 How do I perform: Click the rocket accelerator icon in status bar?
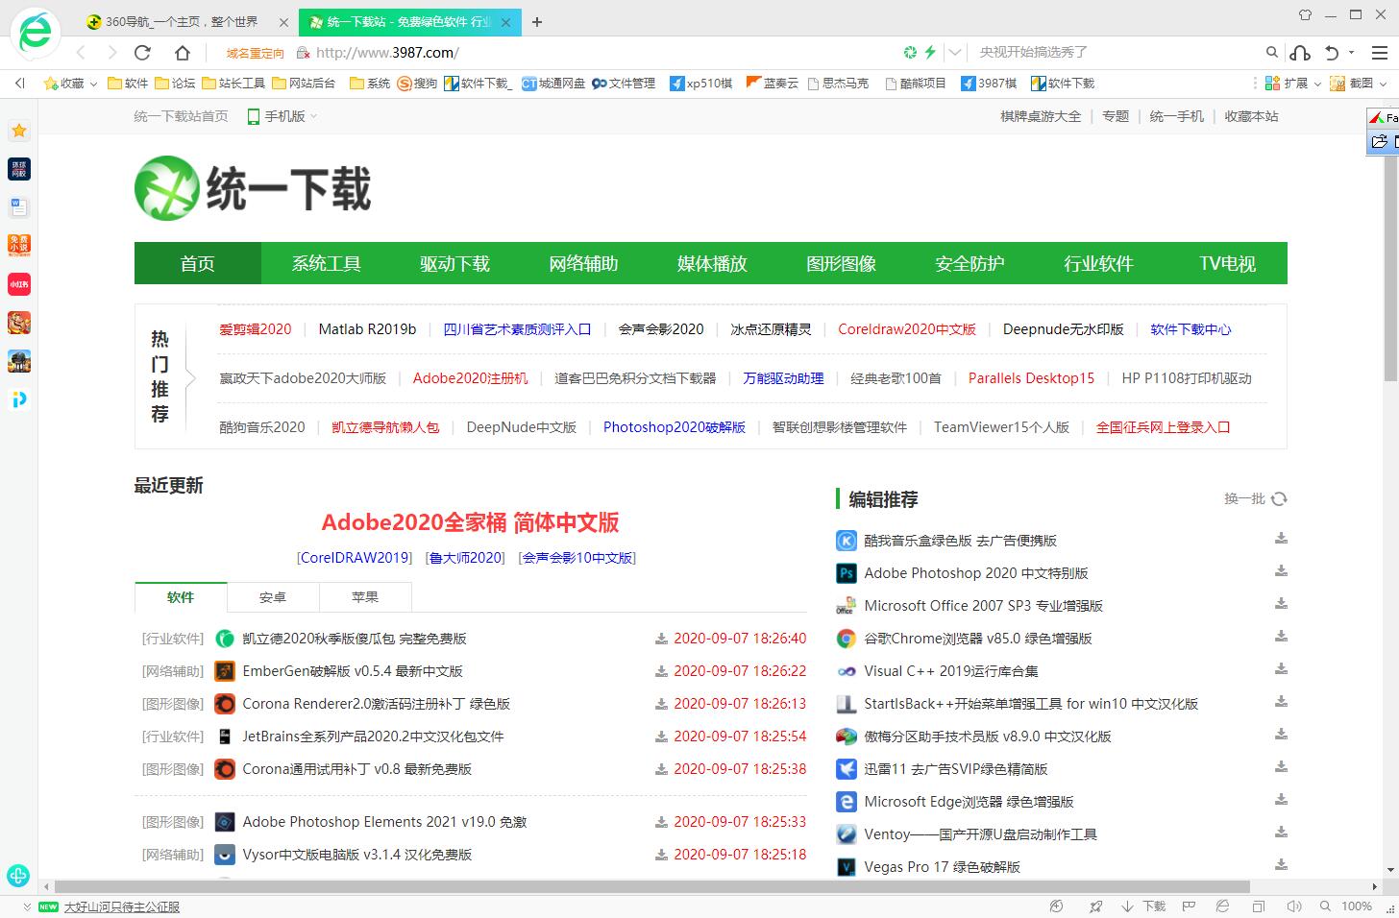[x=1095, y=906]
